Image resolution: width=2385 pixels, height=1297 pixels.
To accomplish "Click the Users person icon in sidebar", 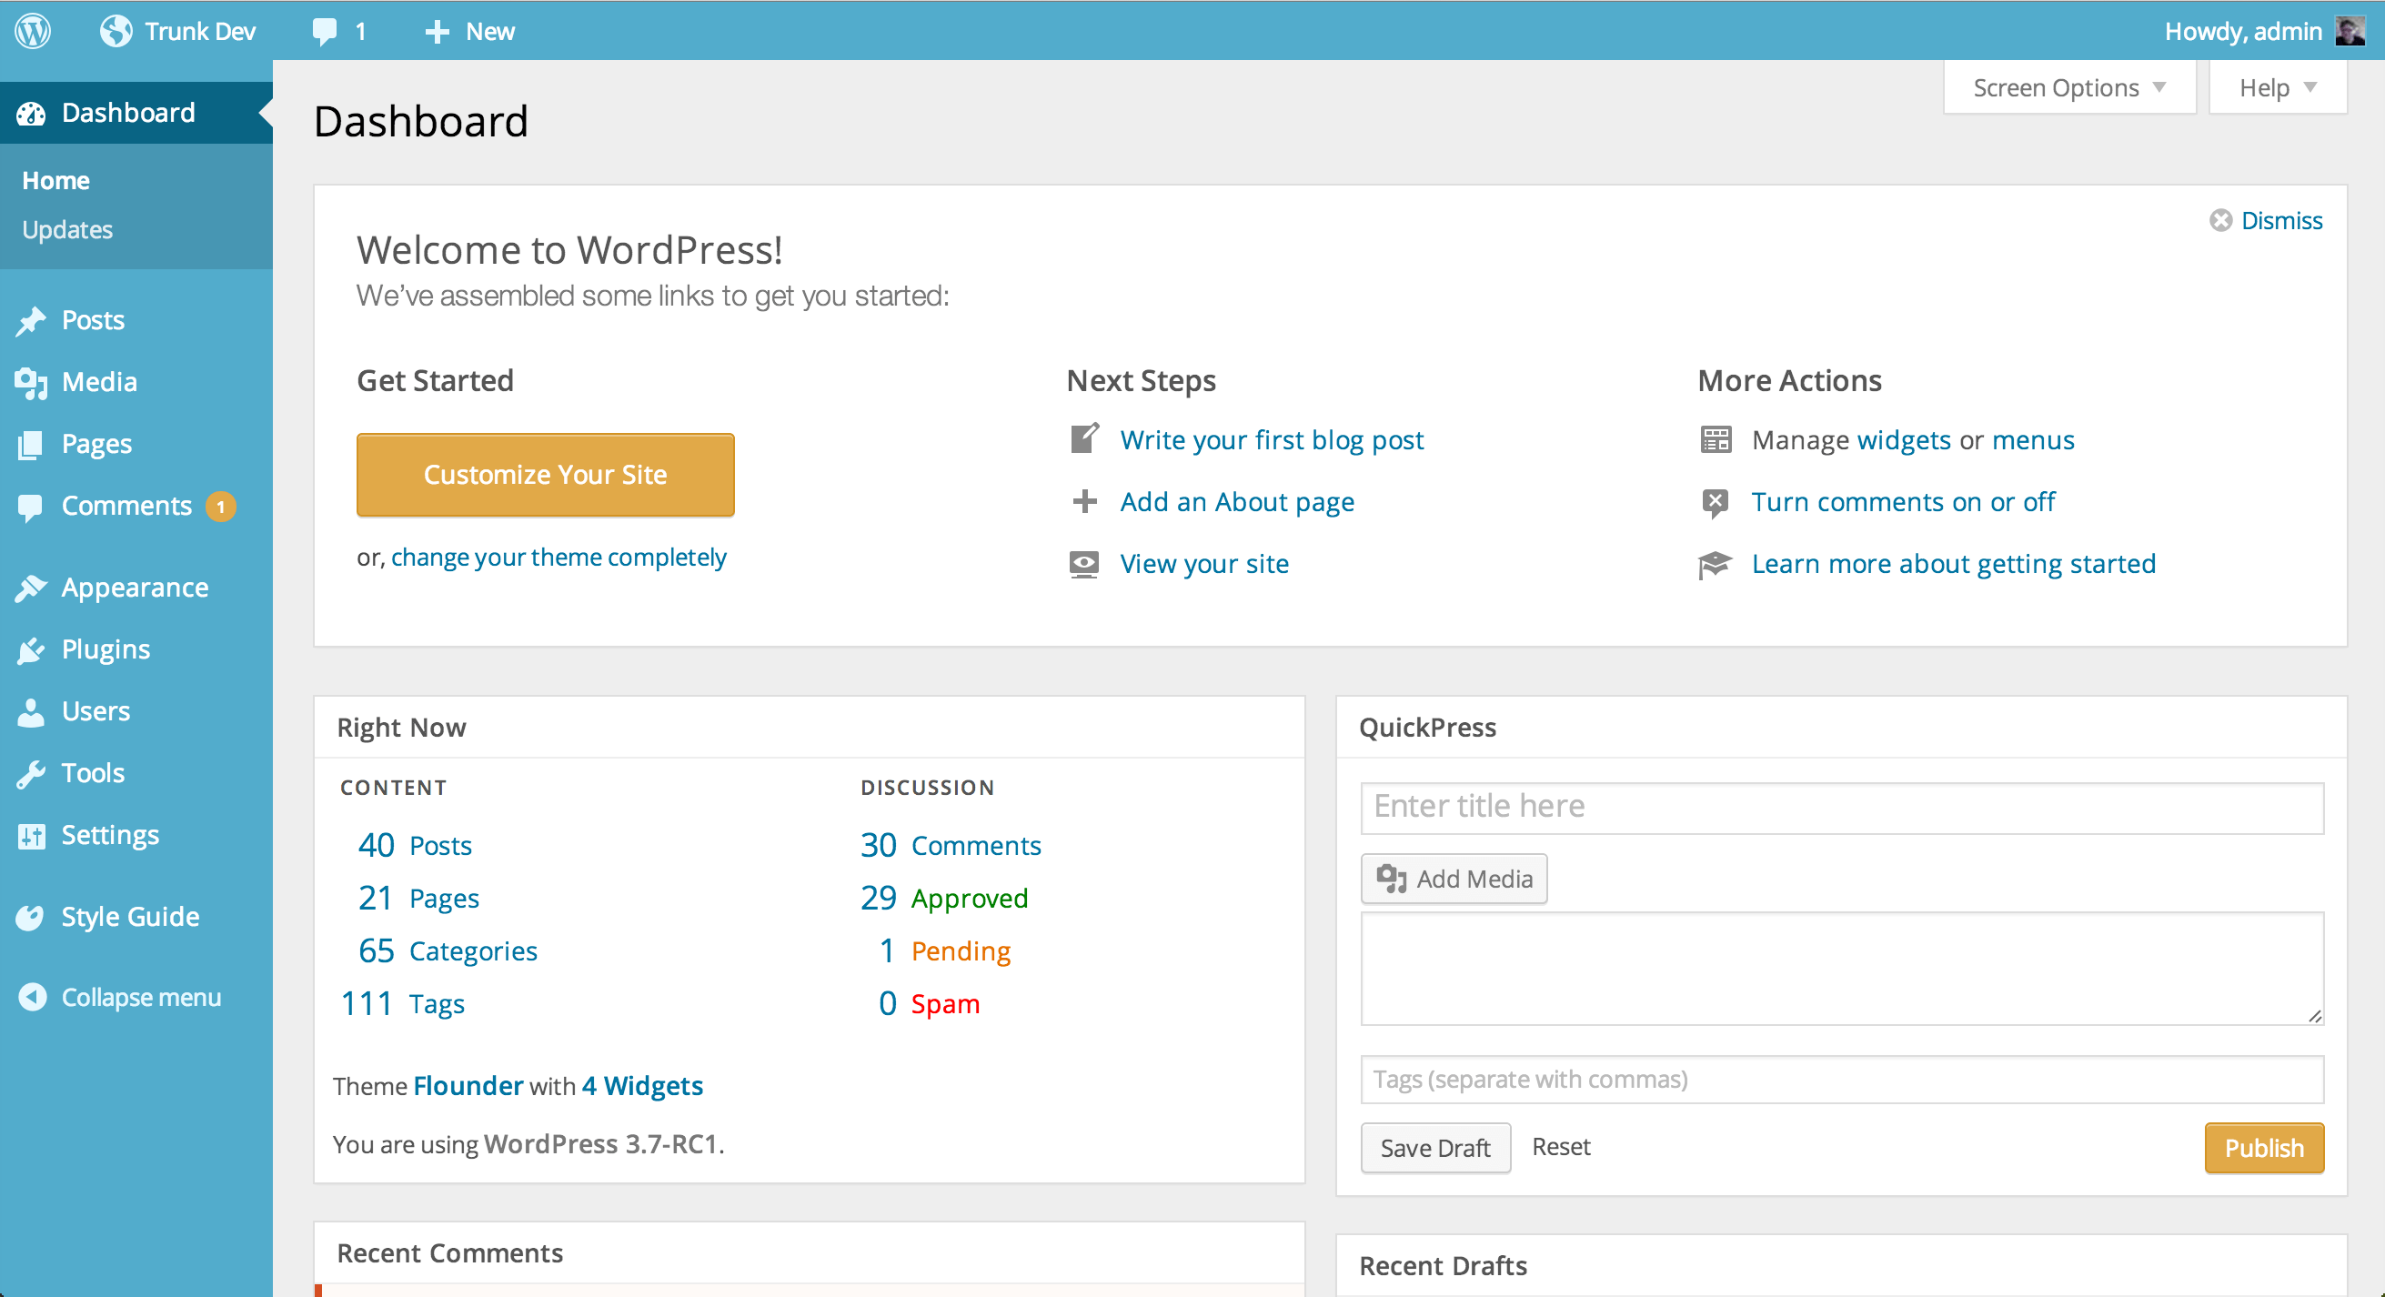I will [x=31, y=712].
